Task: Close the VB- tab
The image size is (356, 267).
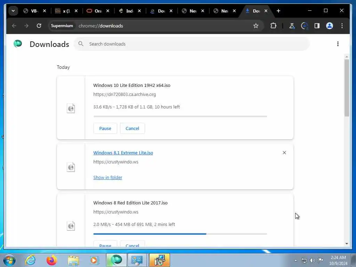Action: tap(44, 11)
